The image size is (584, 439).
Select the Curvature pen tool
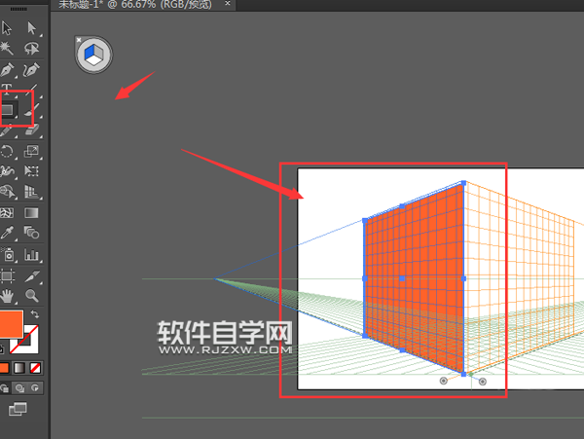click(32, 70)
